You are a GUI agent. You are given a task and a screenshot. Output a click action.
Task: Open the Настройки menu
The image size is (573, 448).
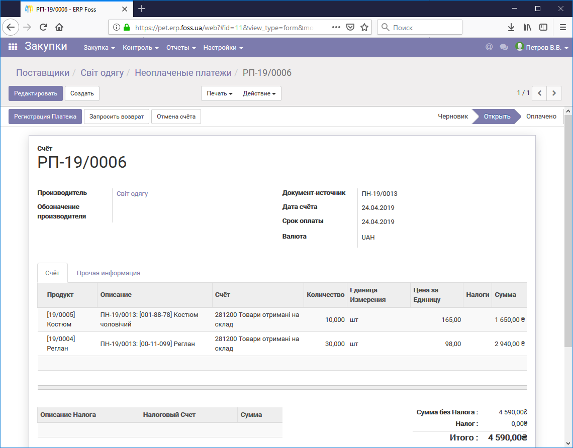(223, 48)
